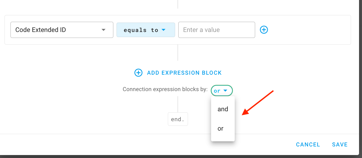362x158 pixels.
Task: Click the ADD EXPRESSION BLOCK label
Action: [184, 73]
